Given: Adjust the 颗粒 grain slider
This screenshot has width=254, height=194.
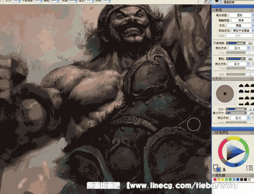Looking at the screenshot, I should point(236,59).
